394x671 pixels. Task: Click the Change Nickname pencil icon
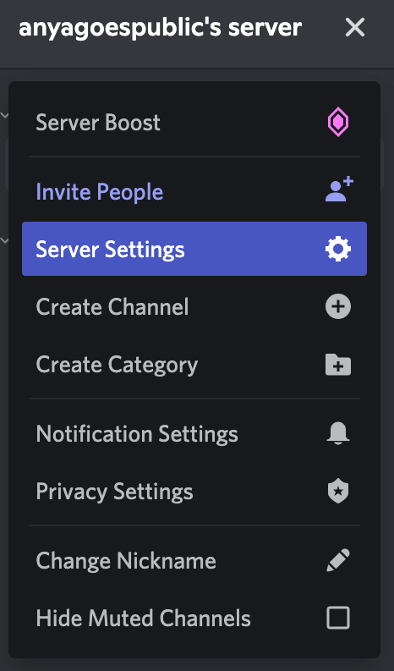click(x=338, y=560)
